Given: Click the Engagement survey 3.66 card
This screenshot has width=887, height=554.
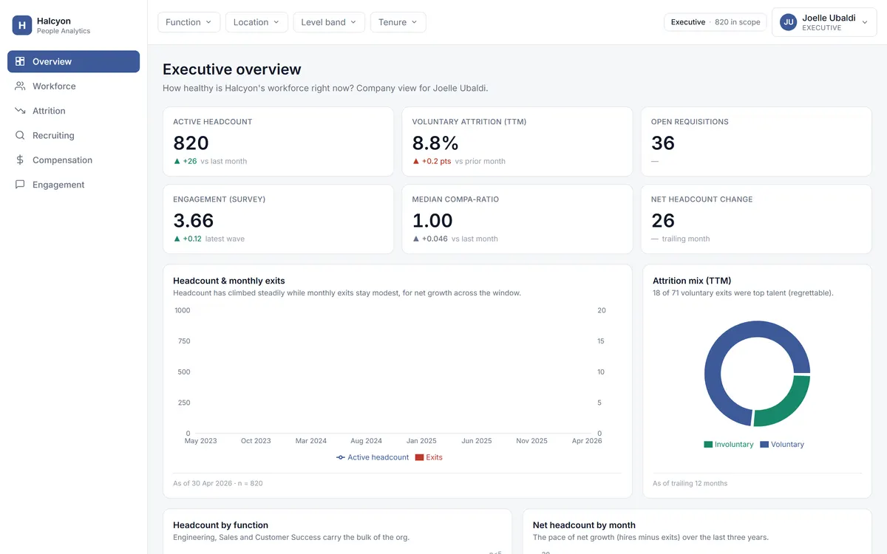Looking at the screenshot, I should [278, 219].
